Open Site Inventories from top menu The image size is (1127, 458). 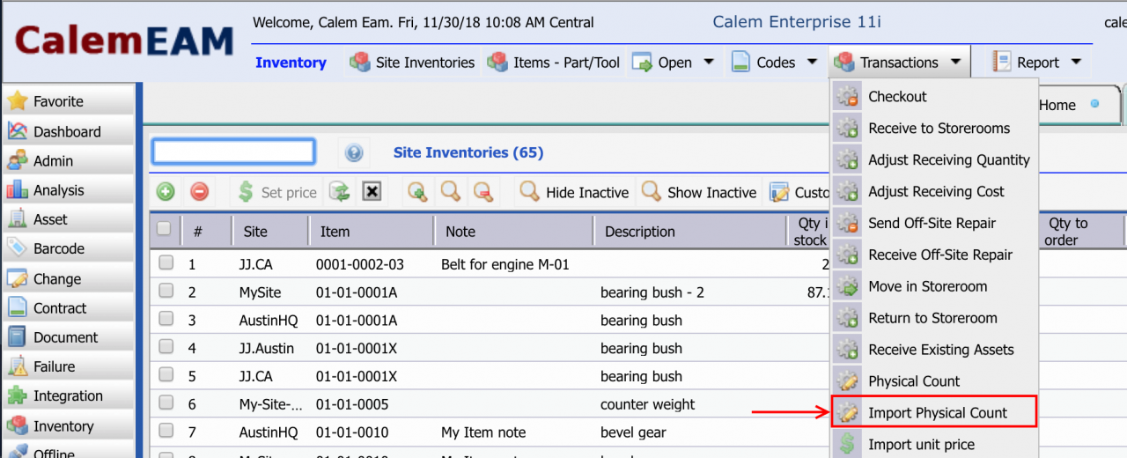click(x=412, y=63)
